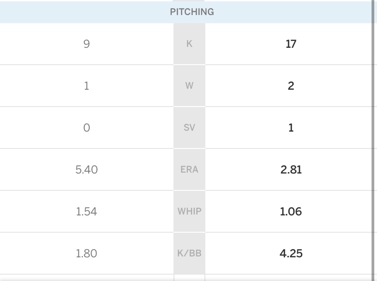Select the left wins value in W row
This screenshot has width=377, height=281.
tap(87, 86)
